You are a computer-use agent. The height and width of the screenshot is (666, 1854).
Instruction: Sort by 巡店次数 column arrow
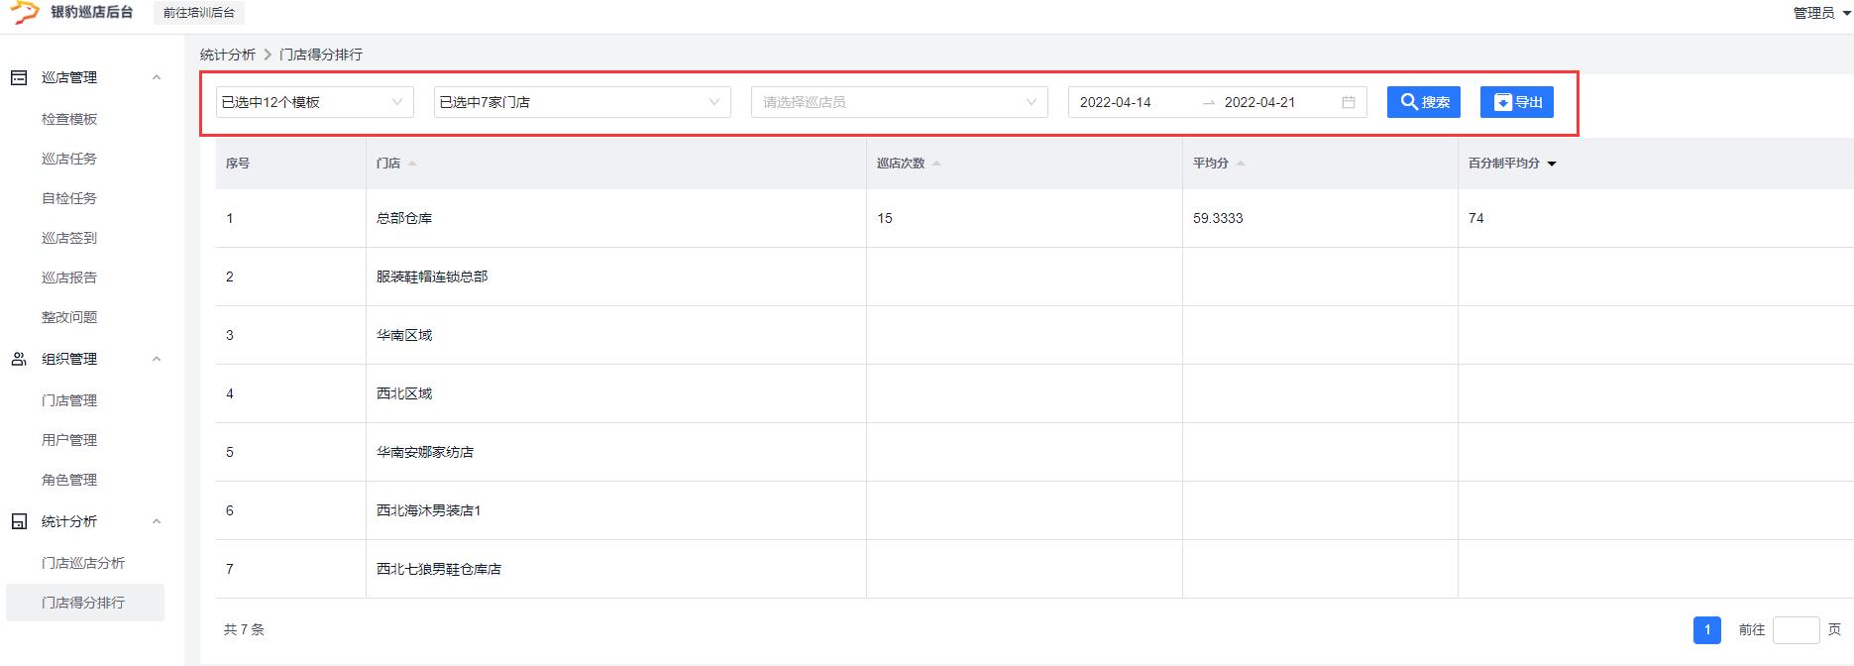click(936, 164)
